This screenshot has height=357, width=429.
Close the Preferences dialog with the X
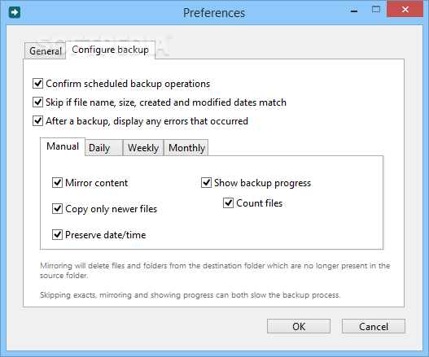pos(405,9)
